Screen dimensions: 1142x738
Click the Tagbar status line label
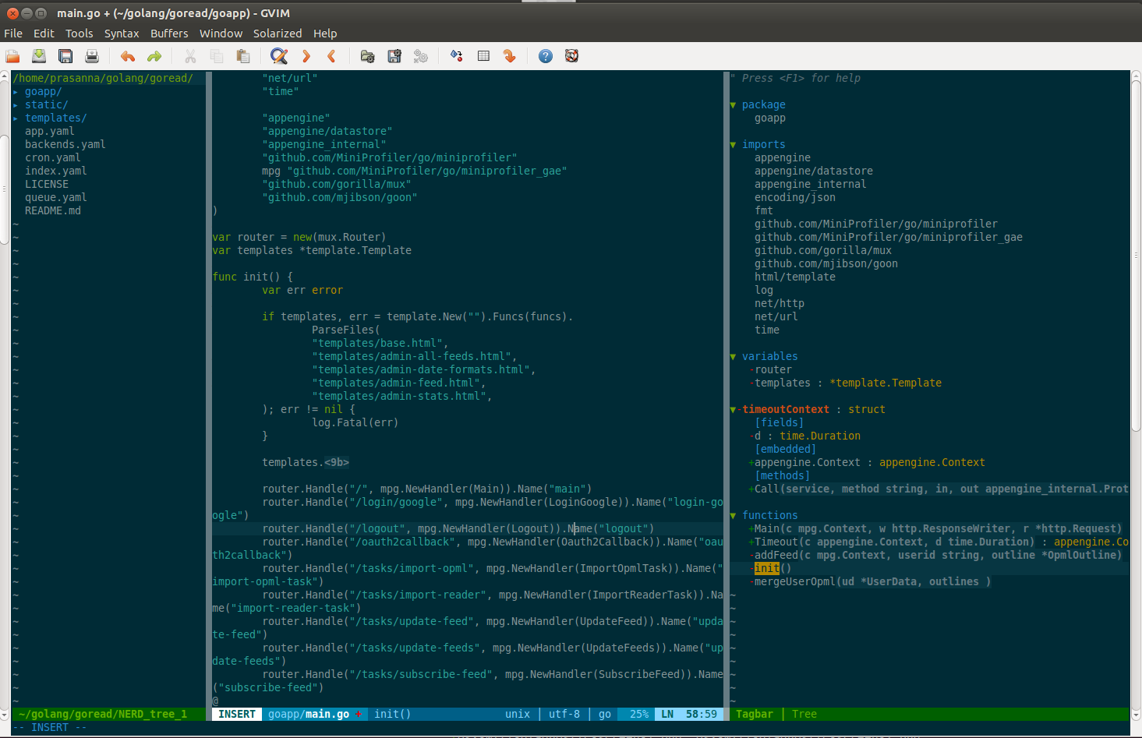pos(755,714)
